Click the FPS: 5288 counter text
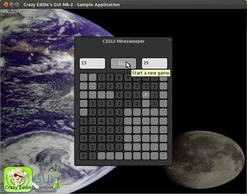The image size is (247, 194). (11, 11)
